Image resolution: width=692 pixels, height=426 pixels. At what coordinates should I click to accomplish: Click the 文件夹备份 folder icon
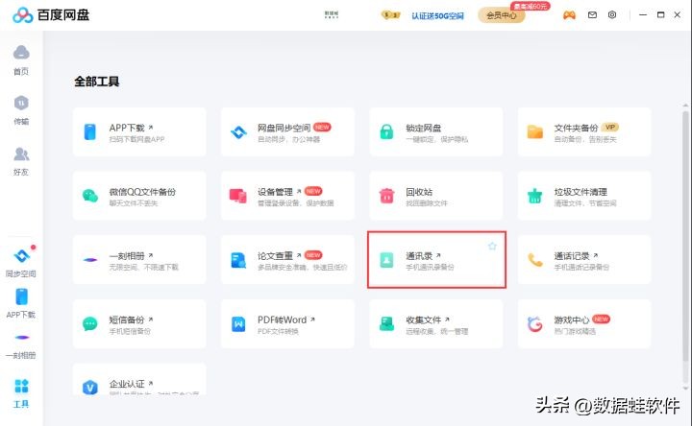click(535, 131)
